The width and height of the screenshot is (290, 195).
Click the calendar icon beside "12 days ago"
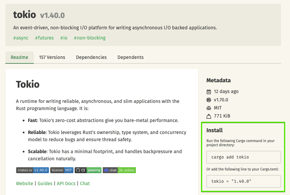[209, 92]
